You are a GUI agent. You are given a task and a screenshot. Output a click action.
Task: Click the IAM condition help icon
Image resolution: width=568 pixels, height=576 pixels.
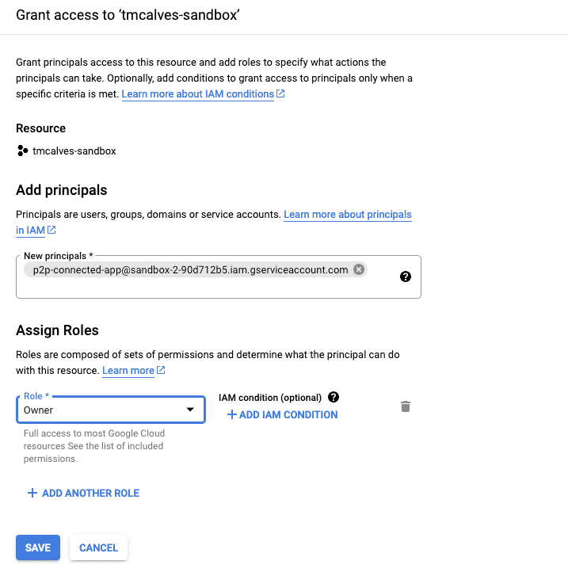pyautogui.click(x=334, y=397)
